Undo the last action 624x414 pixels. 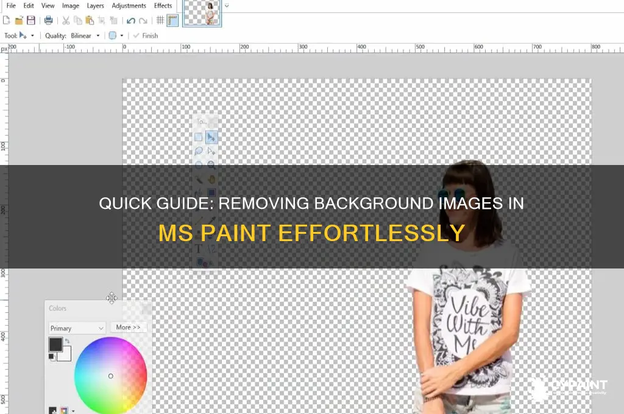tap(131, 21)
